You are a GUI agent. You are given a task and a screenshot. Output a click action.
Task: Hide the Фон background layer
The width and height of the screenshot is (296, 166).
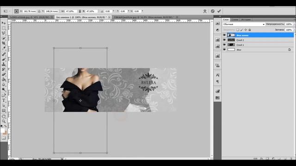224,49
